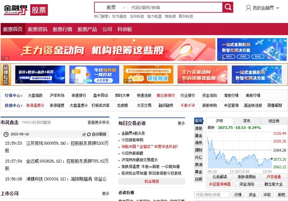This screenshot has height=201, width=288.
Task: Click the 涨跌停揭秘 button
Action: click(247, 177)
